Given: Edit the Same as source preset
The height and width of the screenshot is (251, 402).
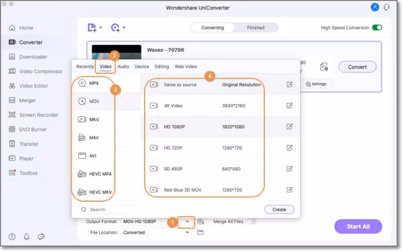Looking at the screenshot, I should (289, 85).
